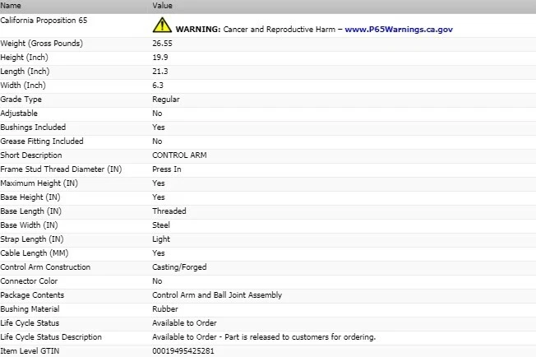Select the Weight value 26.55

(x=163, y=44)
